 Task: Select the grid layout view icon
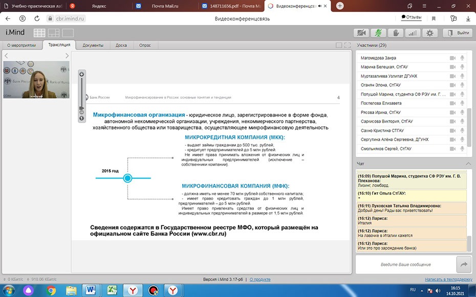39,33
